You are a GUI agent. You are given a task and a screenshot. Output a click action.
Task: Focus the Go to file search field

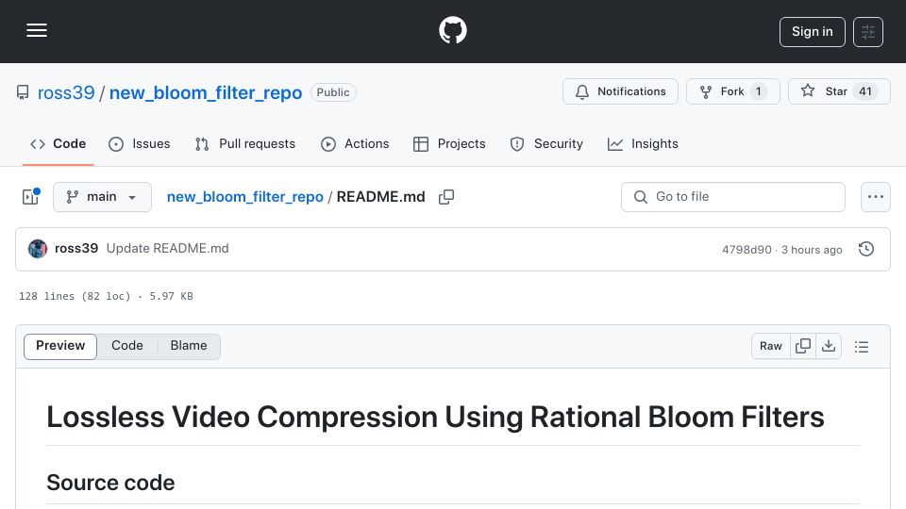coord(732,197)
